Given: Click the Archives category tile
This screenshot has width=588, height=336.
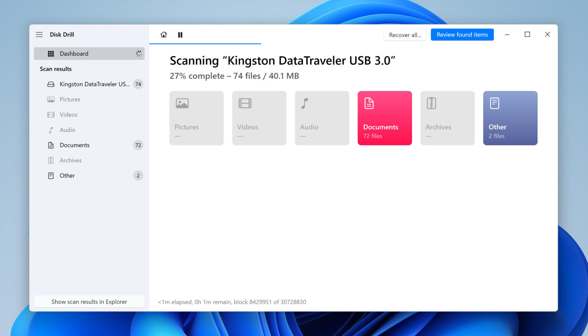Looking at the screenshot, I should (x=447, y=118).
